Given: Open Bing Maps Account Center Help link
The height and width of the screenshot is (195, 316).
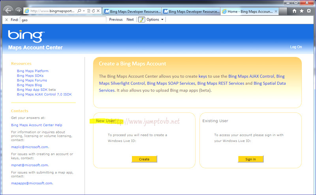Looking at the screenshot, I should click(x=36, y=125).
